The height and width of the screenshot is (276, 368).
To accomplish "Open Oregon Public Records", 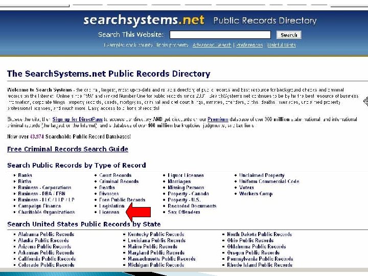I will (x=253, y=252).
